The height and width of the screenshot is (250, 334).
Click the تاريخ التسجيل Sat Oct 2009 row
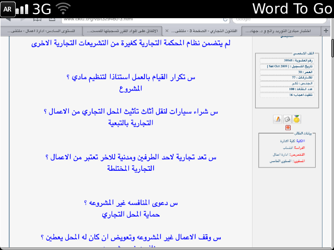coord(287,66)
